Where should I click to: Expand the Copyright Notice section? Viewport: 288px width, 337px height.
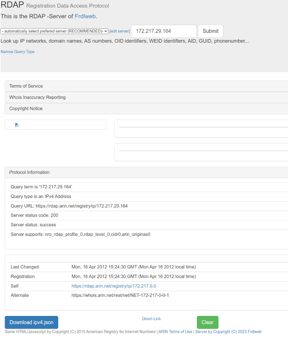(26, 109)
